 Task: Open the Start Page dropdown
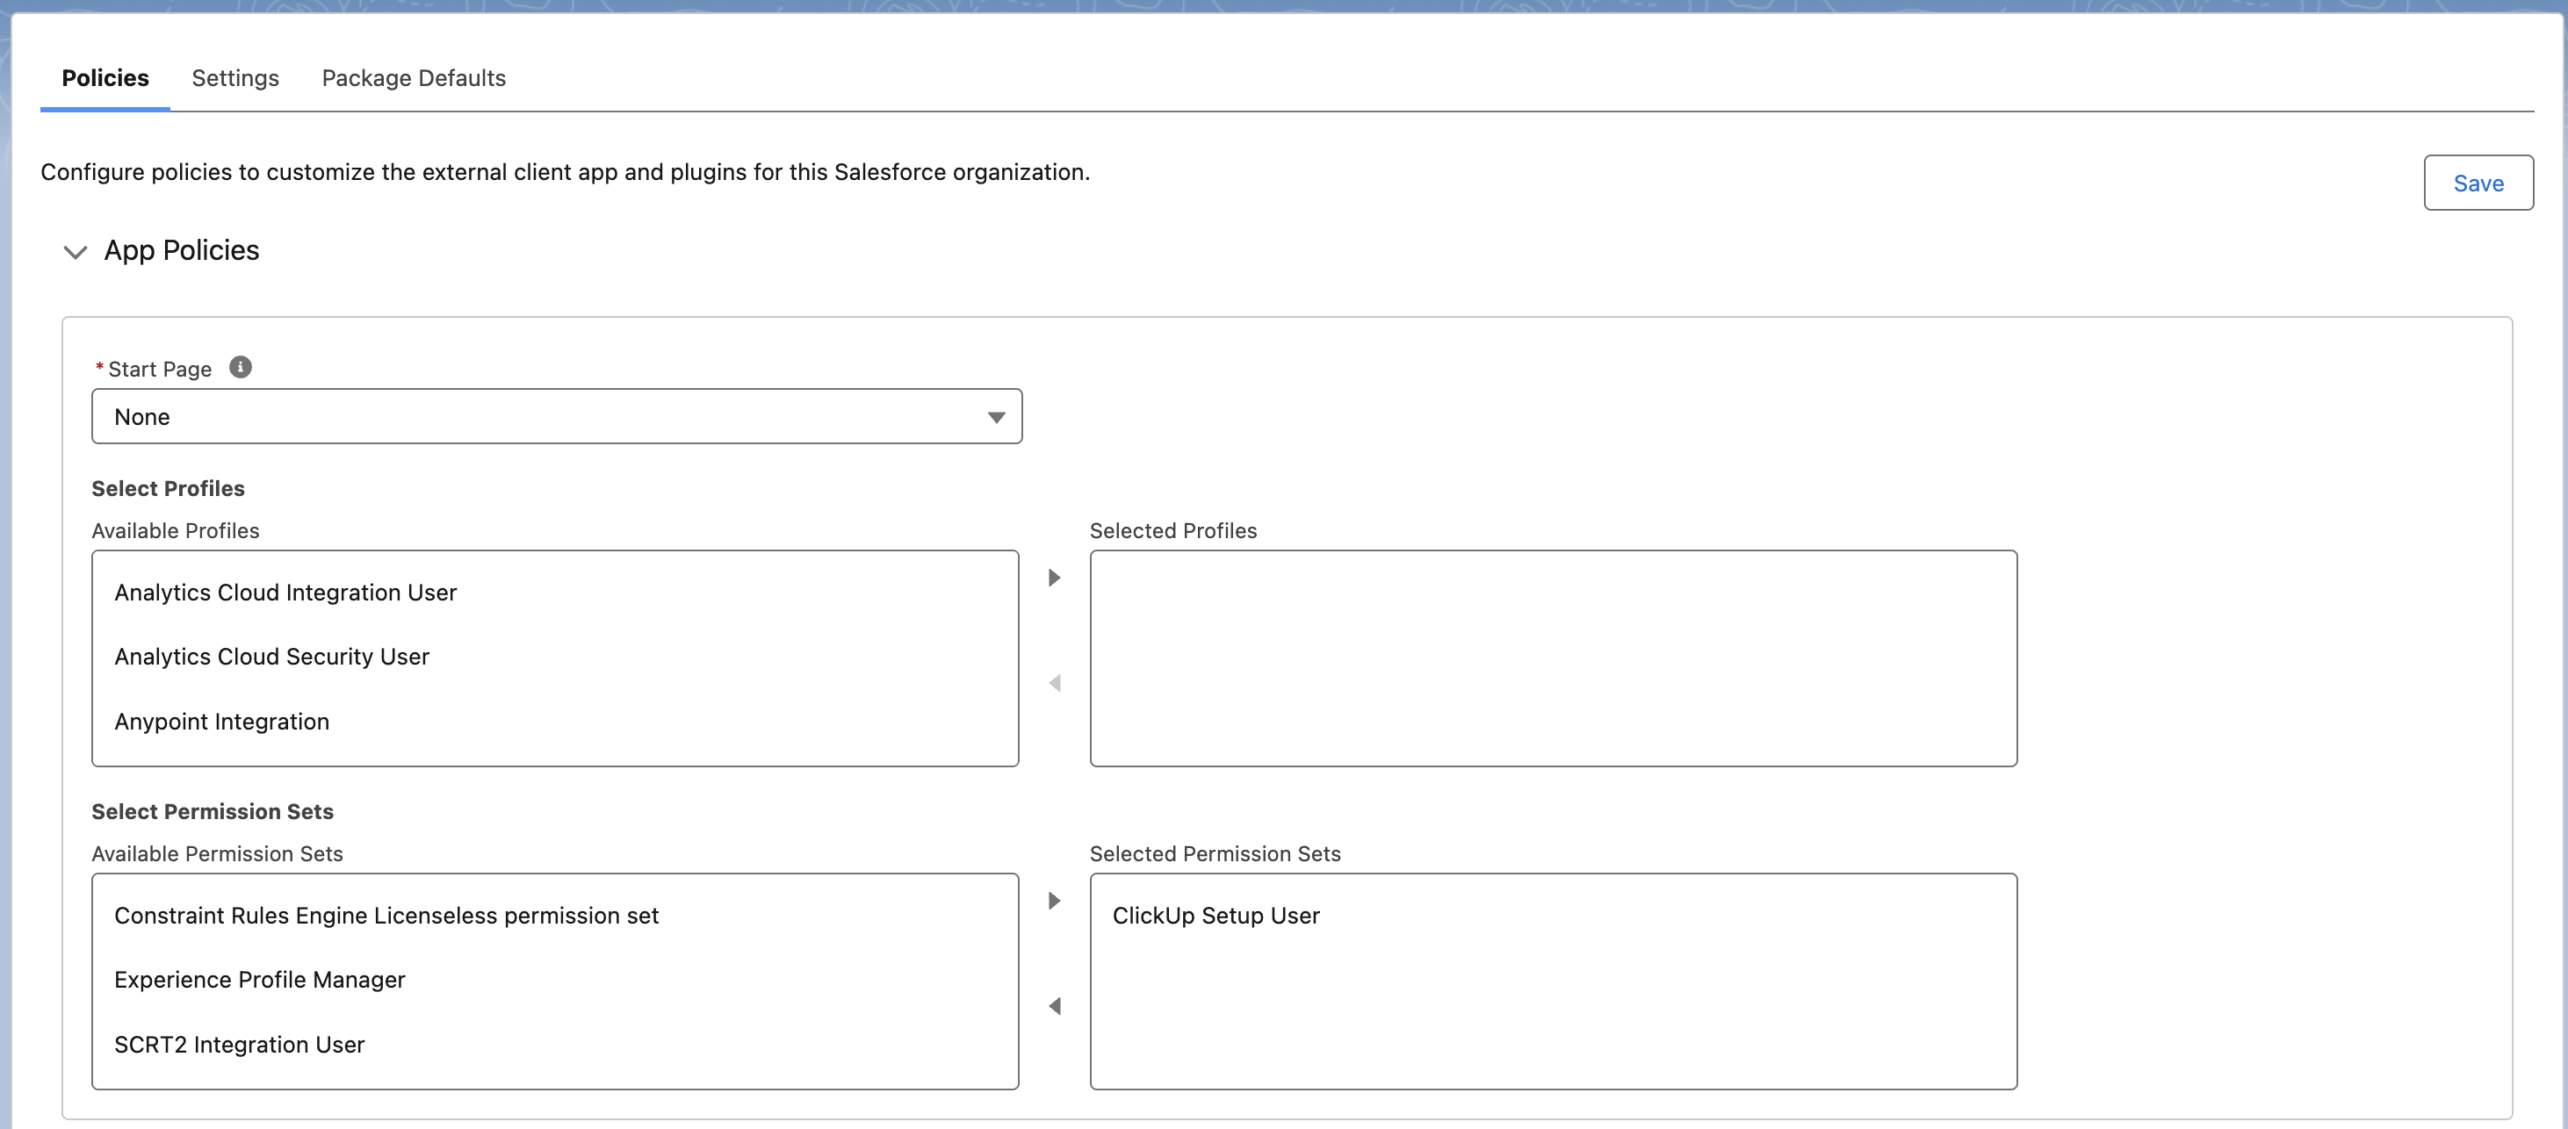tap(556, 416)
